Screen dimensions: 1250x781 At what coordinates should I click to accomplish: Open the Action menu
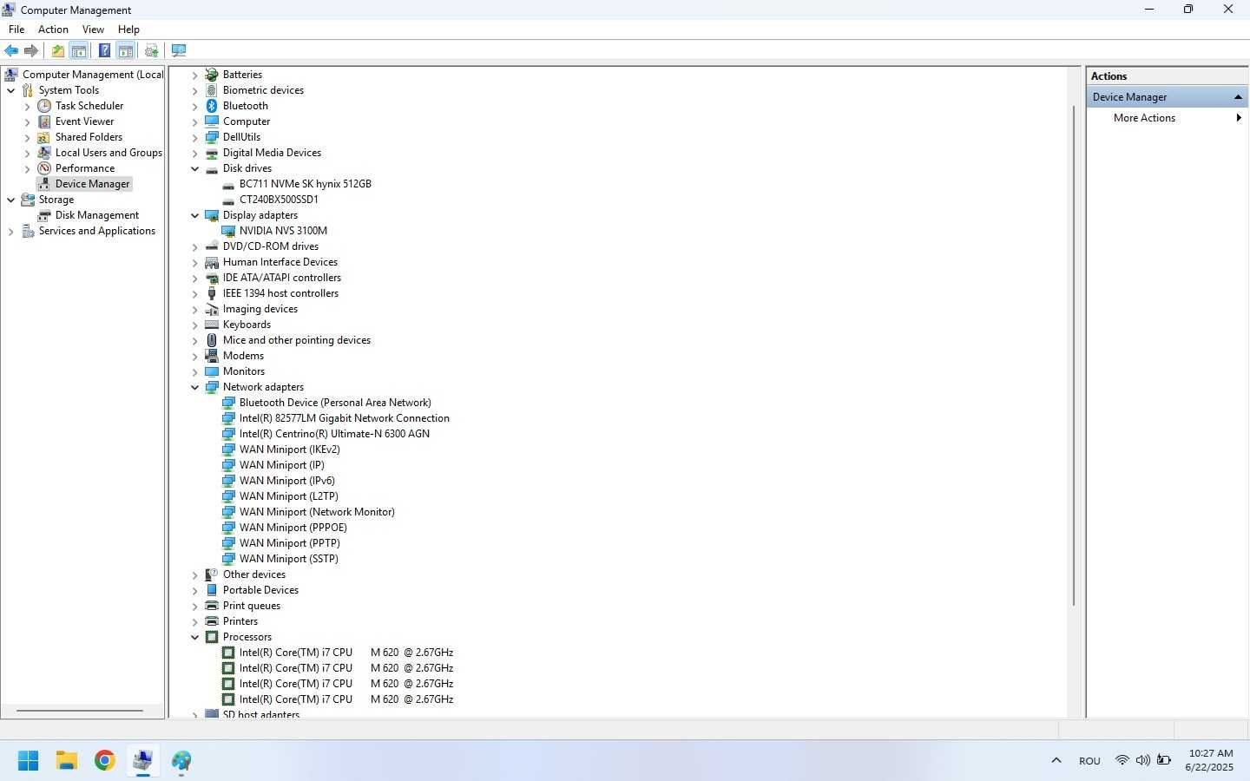click(x=53, y=29)
